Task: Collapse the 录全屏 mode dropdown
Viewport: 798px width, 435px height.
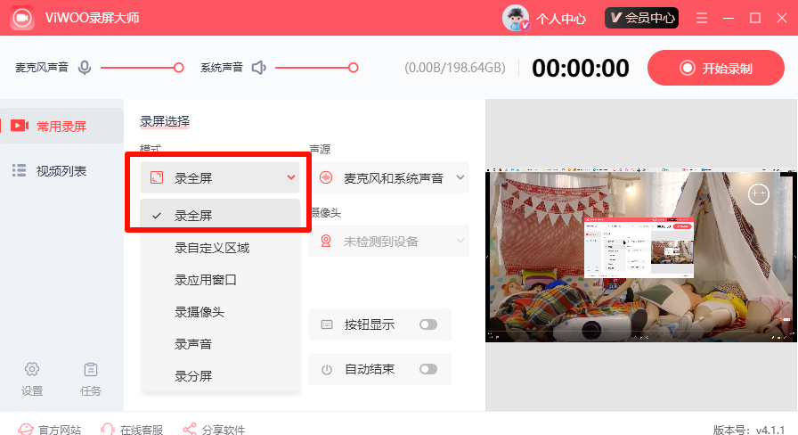Action: pos(220,177)
